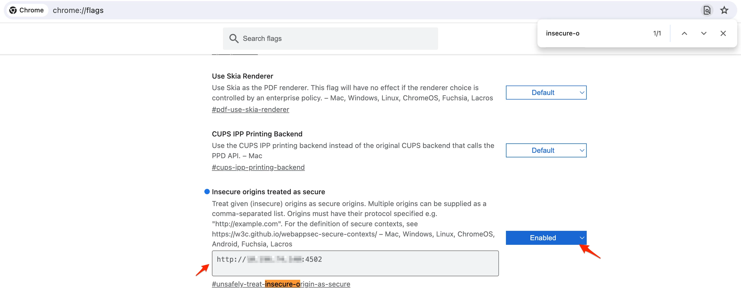The height and width of the screenshot is (297, 741).
Task: Click the Search flags magnifier icon
Action: pyautogui.click(x=233, y=38)
